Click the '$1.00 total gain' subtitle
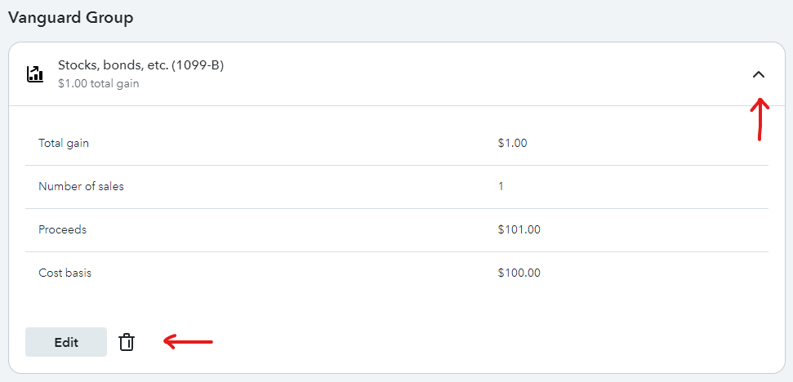This screenshot has width=793, height=382. 99,84
